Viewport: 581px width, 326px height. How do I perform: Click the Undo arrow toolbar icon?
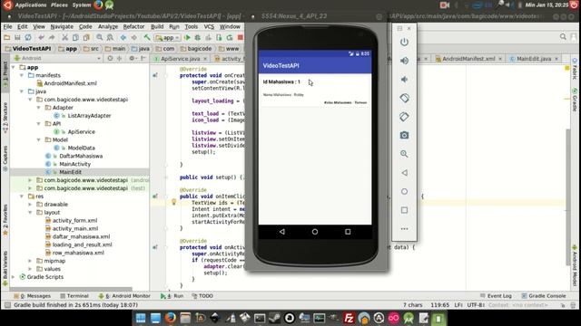(x=41, y=37)
